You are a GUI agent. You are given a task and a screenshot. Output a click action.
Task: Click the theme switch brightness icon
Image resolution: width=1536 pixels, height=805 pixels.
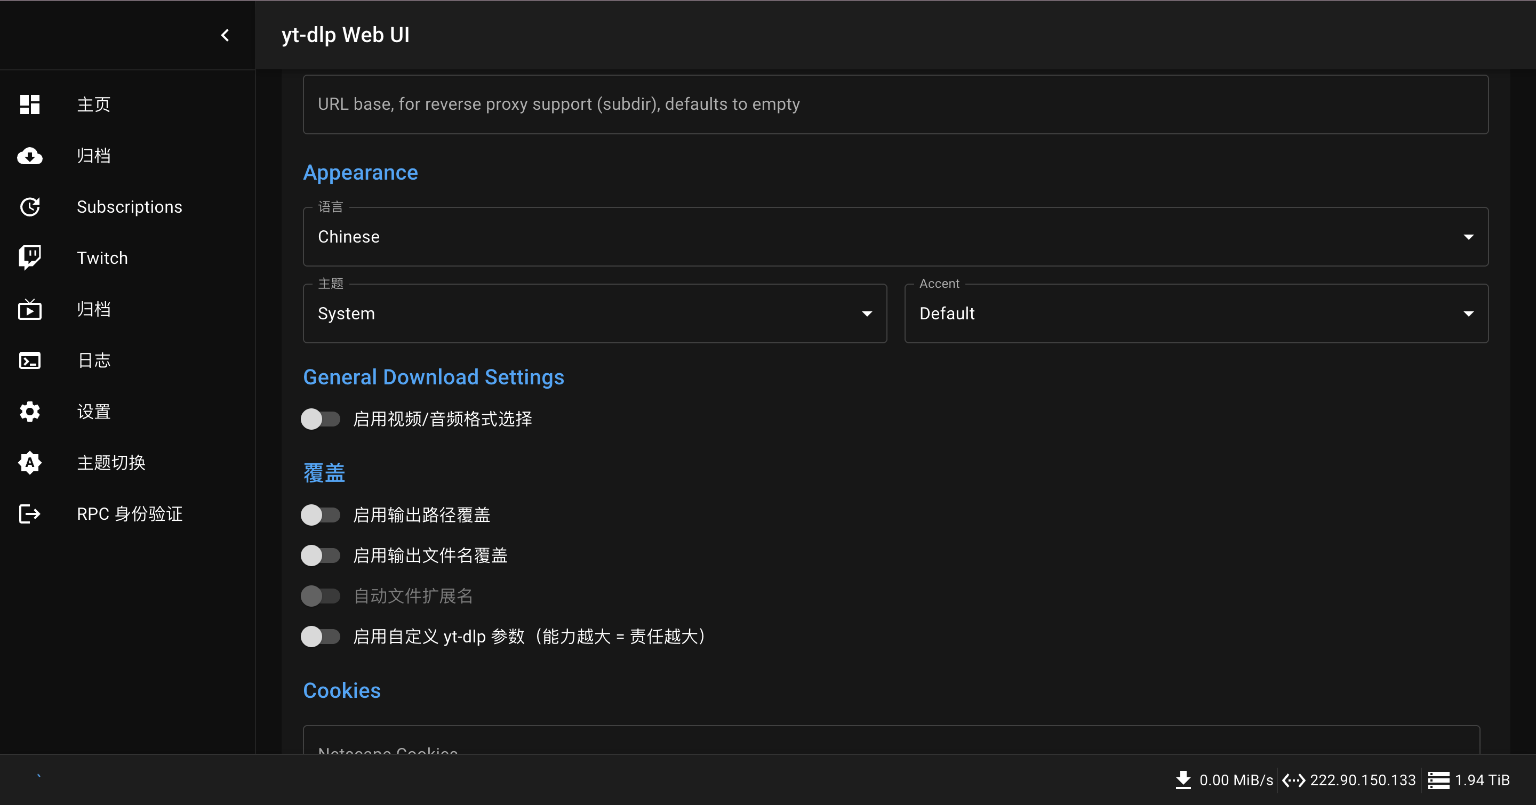[x=29, y=463]
